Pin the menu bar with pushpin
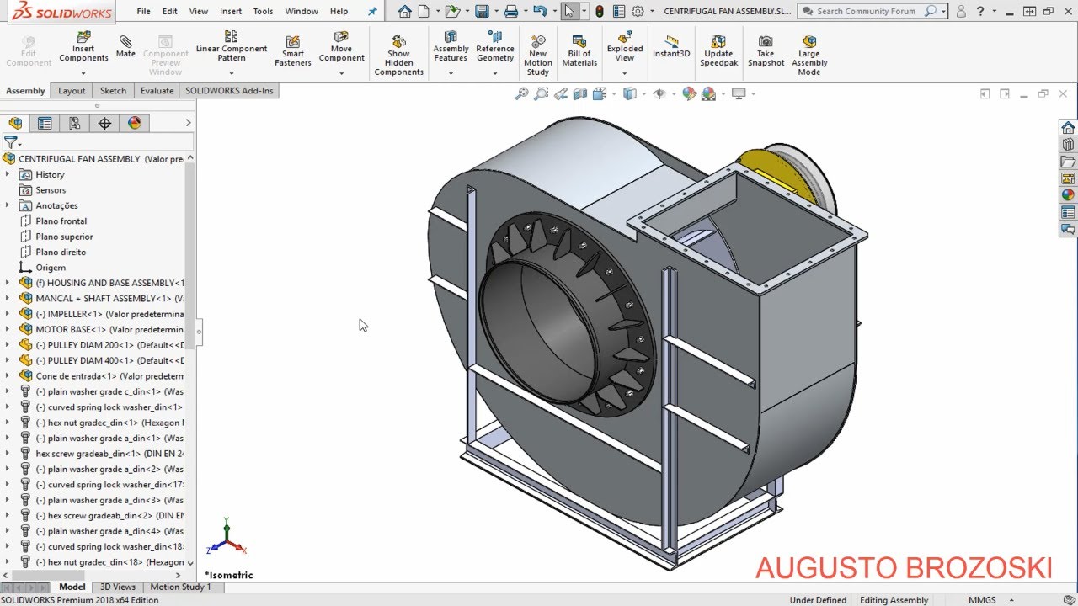Screen dimensions: 1078x606 pos(373,11)
